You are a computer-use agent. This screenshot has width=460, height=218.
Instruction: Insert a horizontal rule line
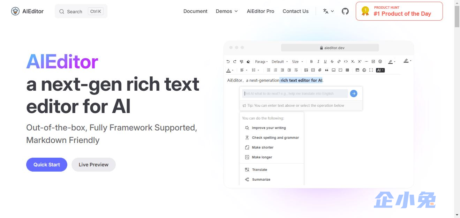[367, 61]
